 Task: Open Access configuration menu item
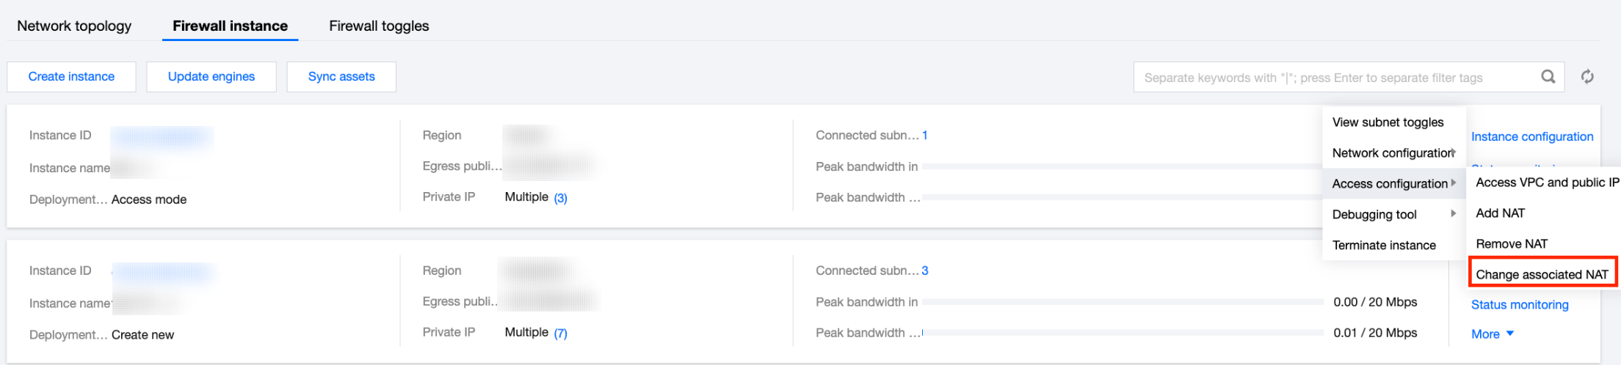tap(1389, 184)
